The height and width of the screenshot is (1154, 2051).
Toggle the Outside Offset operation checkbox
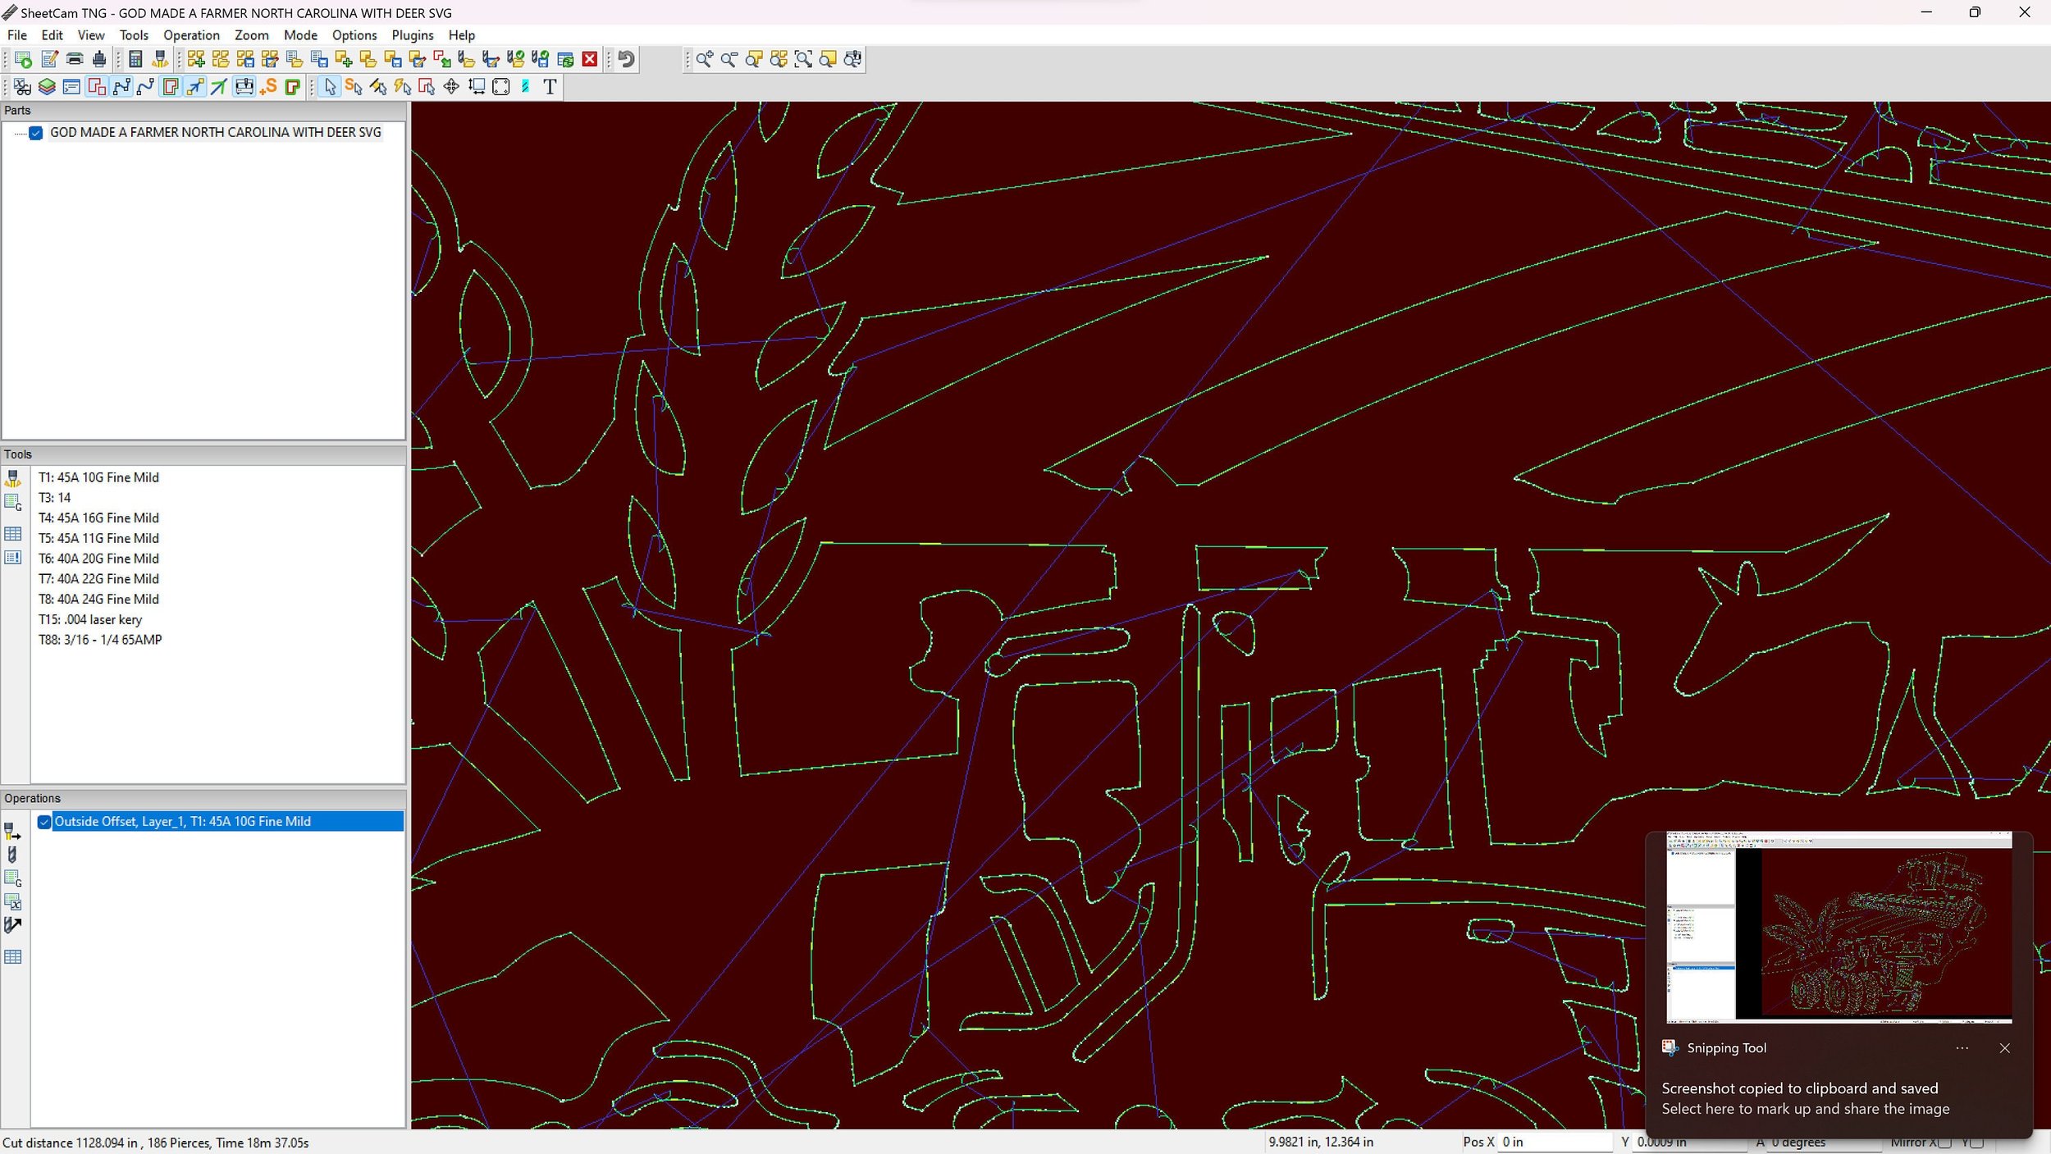tap(44, 822)
